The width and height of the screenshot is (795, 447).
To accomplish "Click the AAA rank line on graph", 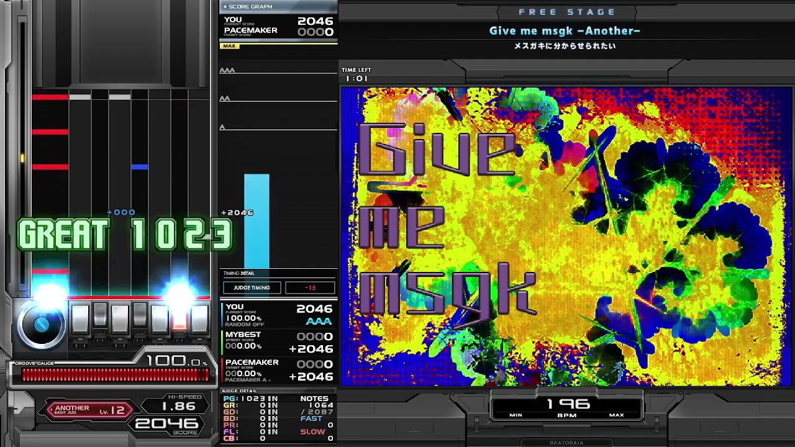I will [278, 71].
